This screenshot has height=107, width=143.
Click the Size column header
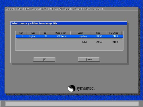(98, 33)
